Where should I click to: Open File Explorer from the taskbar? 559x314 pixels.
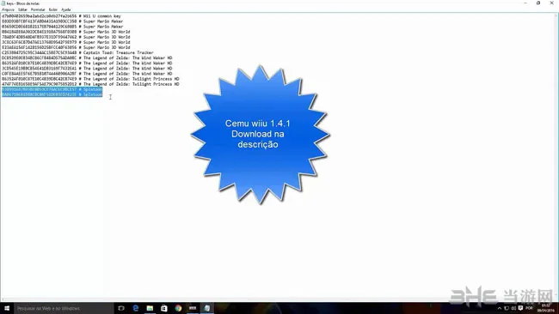click(150, 308)
